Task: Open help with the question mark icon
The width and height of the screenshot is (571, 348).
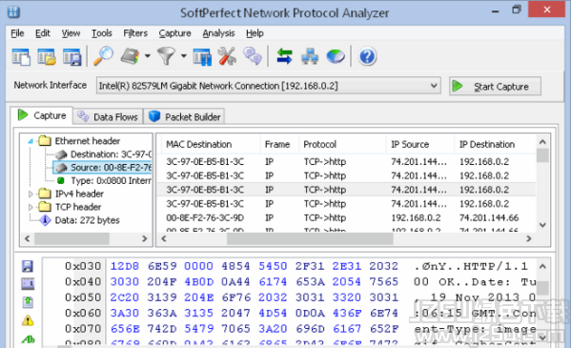Action: (367, 57)
